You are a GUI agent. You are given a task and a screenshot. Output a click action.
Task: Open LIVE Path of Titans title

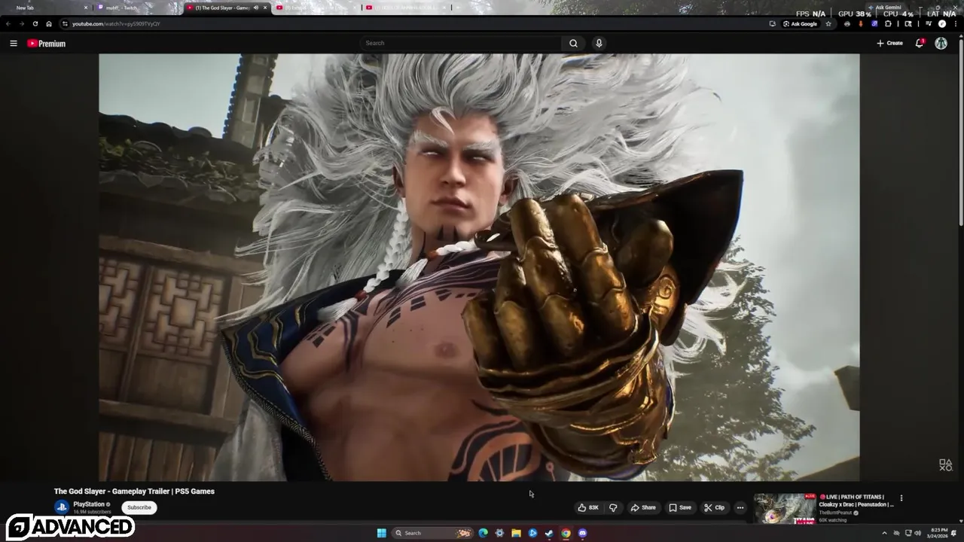(856, 501)
